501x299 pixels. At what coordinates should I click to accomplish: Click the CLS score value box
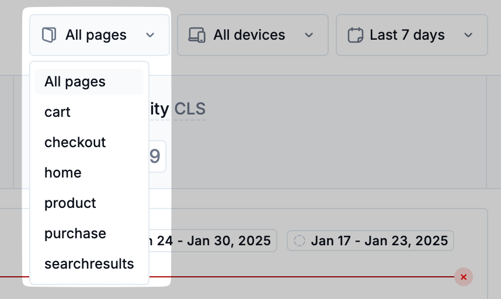coord(155,157)
